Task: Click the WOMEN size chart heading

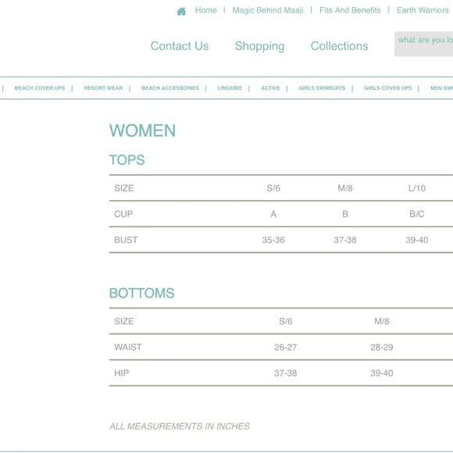Action: 142,130
